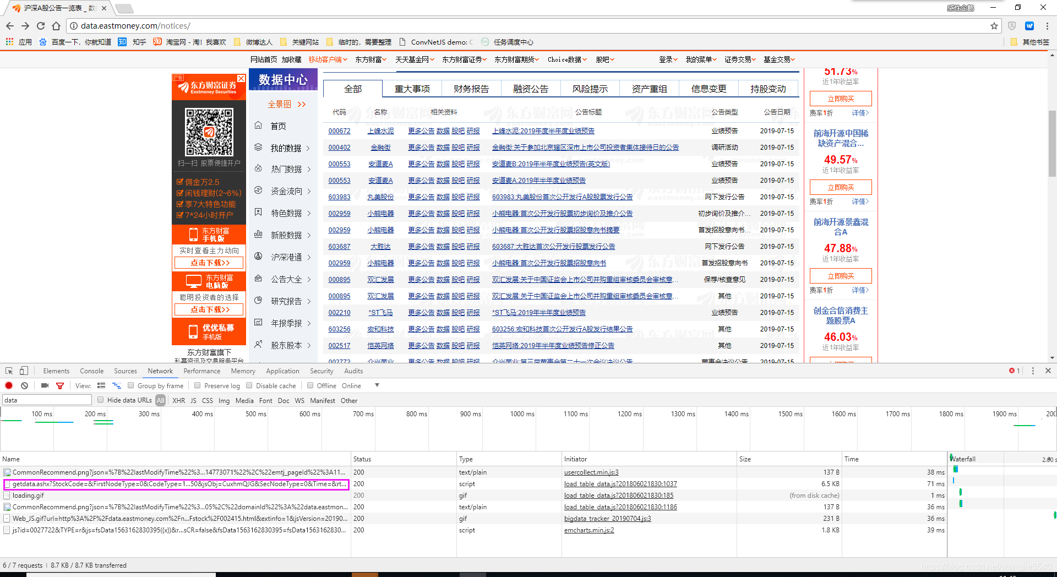Viewport: 1057px width, 577px height.
Task: Select the 风险提示 announcements tab
Action: pyautogui.click(x=590, y=89)
